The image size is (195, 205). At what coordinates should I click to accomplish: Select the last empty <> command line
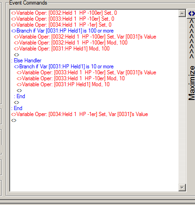click(14, 120)
